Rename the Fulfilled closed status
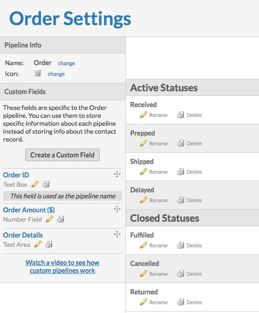This screenshot has width=259, height=313. (154, 245)
